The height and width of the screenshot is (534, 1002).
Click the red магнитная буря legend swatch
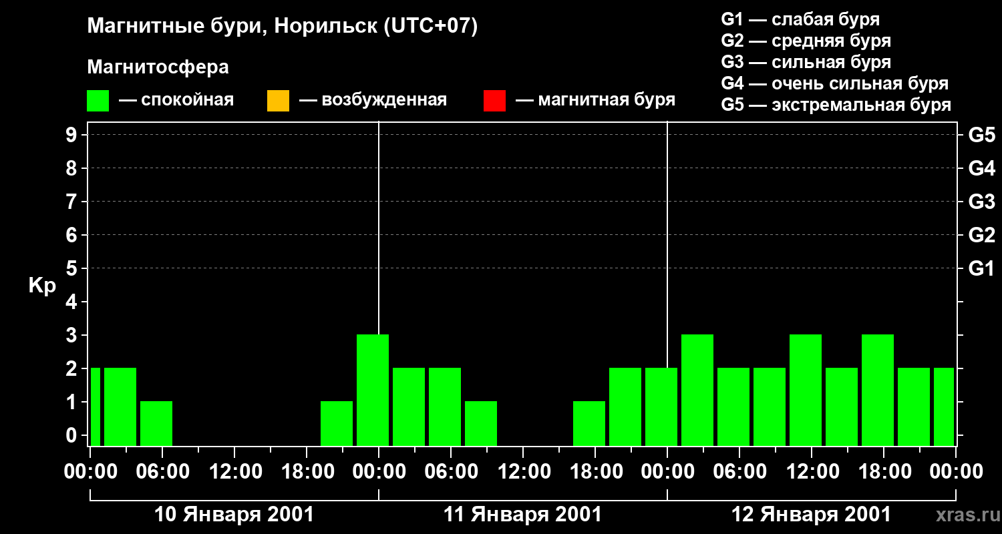494,100
